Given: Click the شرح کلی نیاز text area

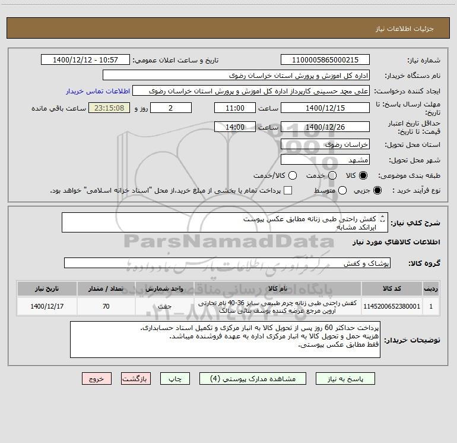Looking at the screenshot, I should click(x=225, y=222).
